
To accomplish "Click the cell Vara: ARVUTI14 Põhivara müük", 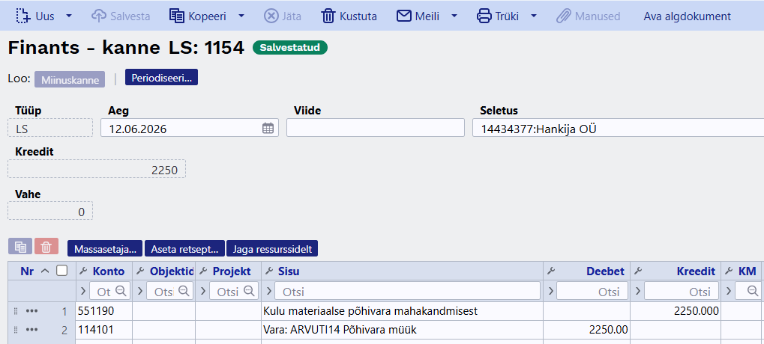I will pos(402,330).
